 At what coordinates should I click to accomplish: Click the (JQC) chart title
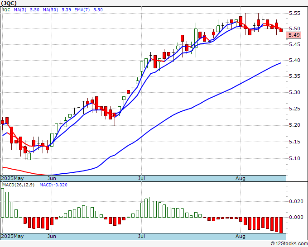tap(9, 3)
